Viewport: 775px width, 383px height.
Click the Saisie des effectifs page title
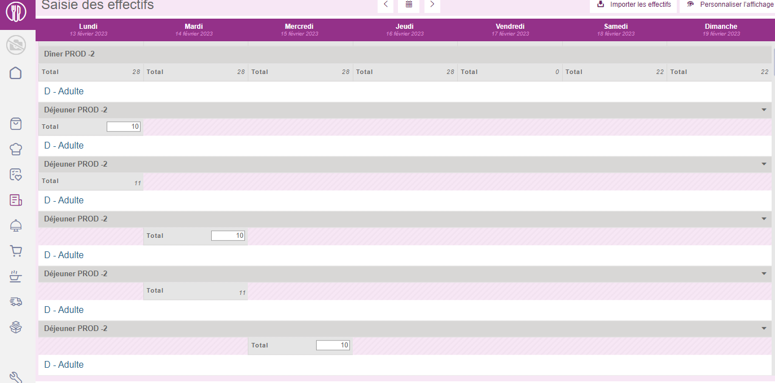click(x=98, y=5)
